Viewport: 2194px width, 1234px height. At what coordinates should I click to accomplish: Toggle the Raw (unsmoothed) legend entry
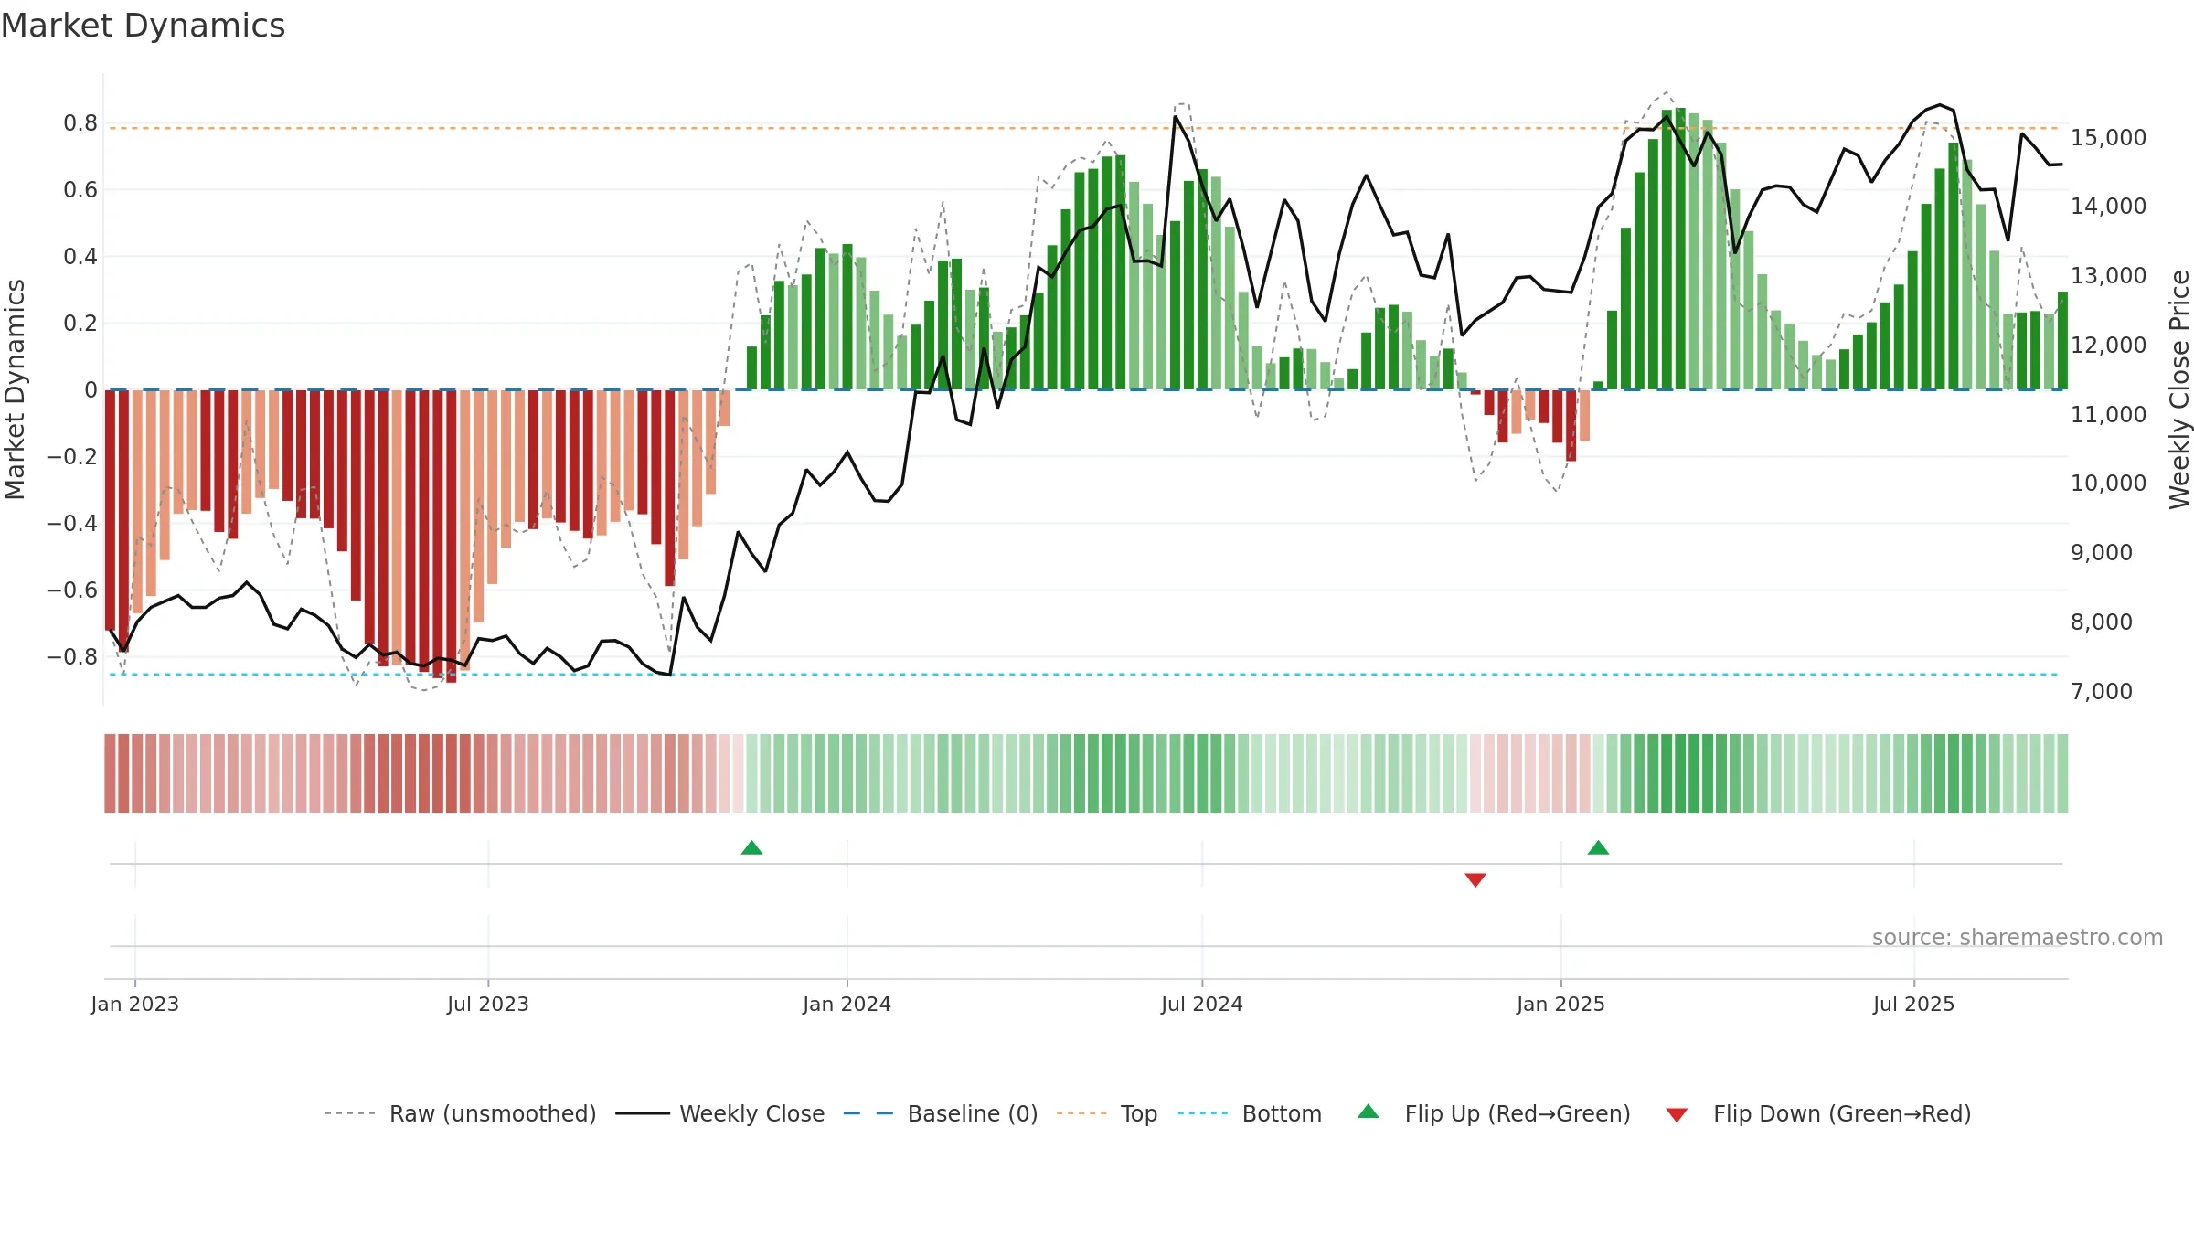[x=460, y=1113]
